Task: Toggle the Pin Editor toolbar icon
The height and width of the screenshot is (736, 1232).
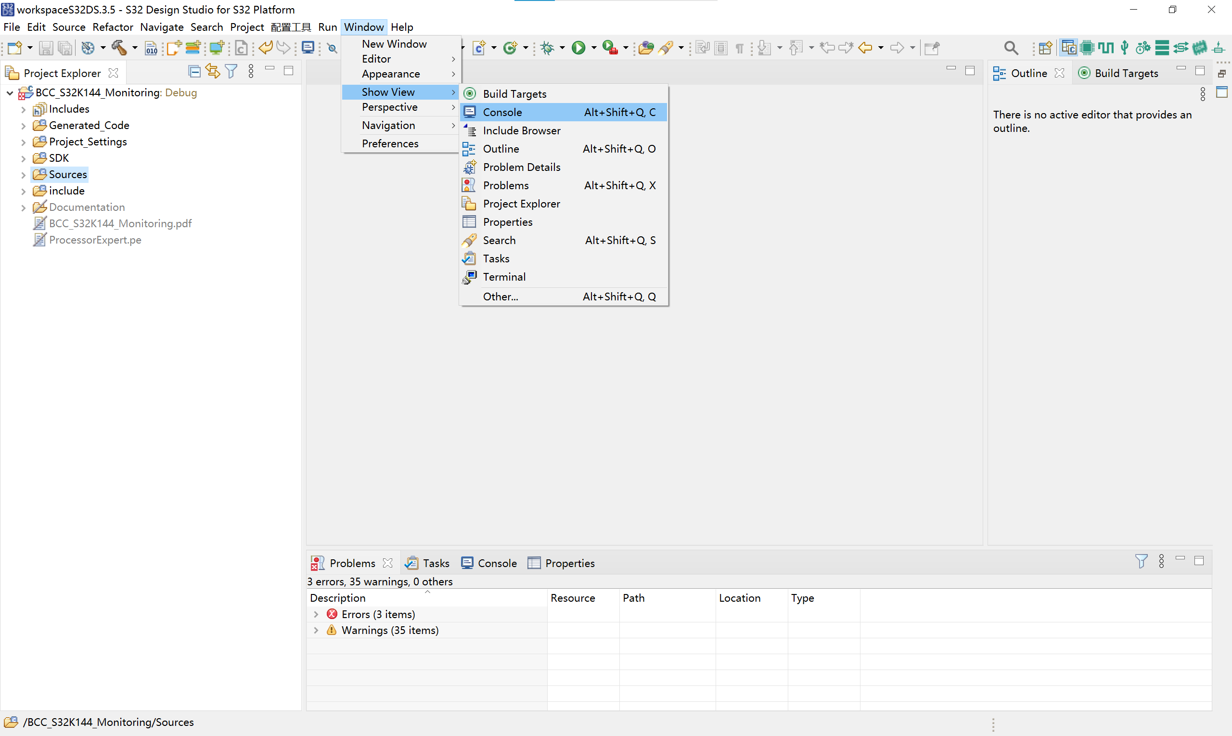Action: [932, 48]
